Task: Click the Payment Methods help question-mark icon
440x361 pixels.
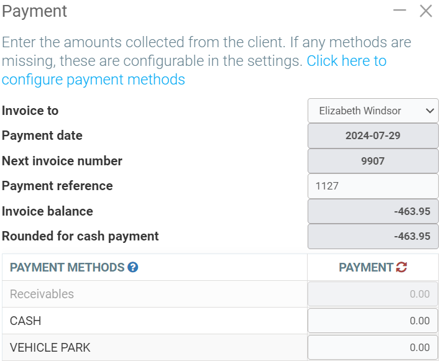Action: [x=132, y=268]
